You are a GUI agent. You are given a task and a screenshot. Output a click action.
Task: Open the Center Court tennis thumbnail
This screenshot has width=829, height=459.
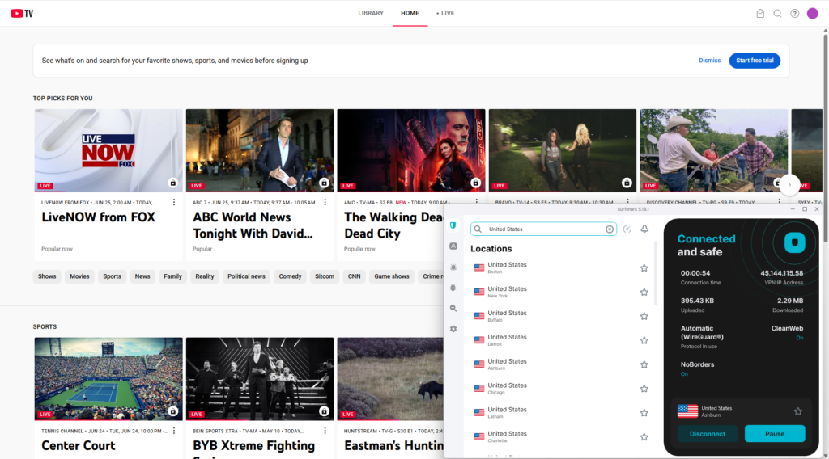(108, 379)
